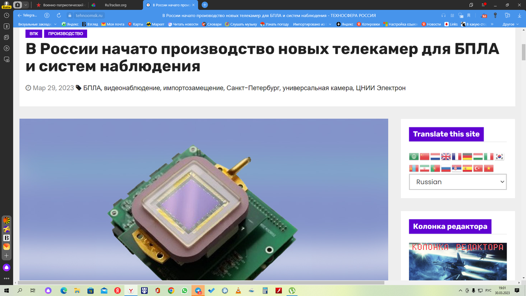Reload the page with the refresh icon
The height and width of the screenshot is (296, 526).
point(59,15)
